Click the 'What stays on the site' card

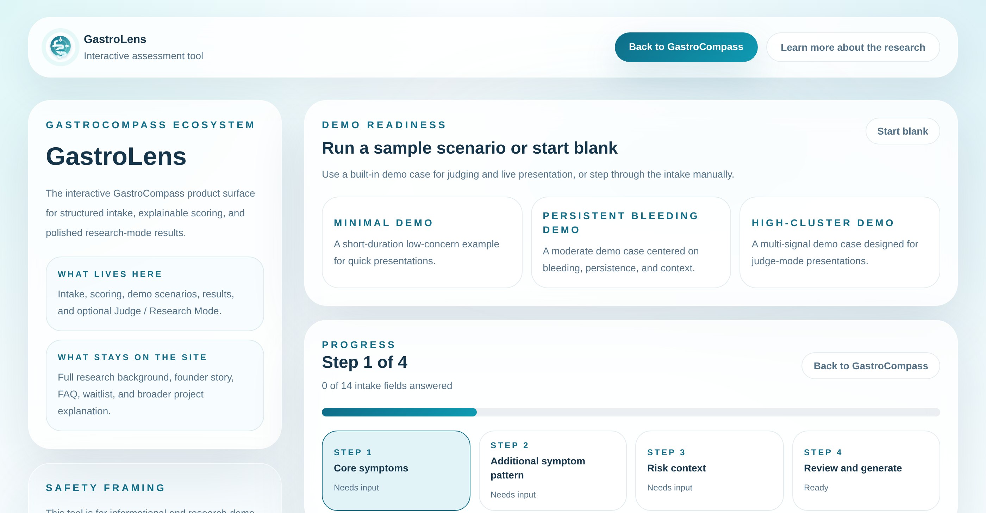tap(155, 385)
